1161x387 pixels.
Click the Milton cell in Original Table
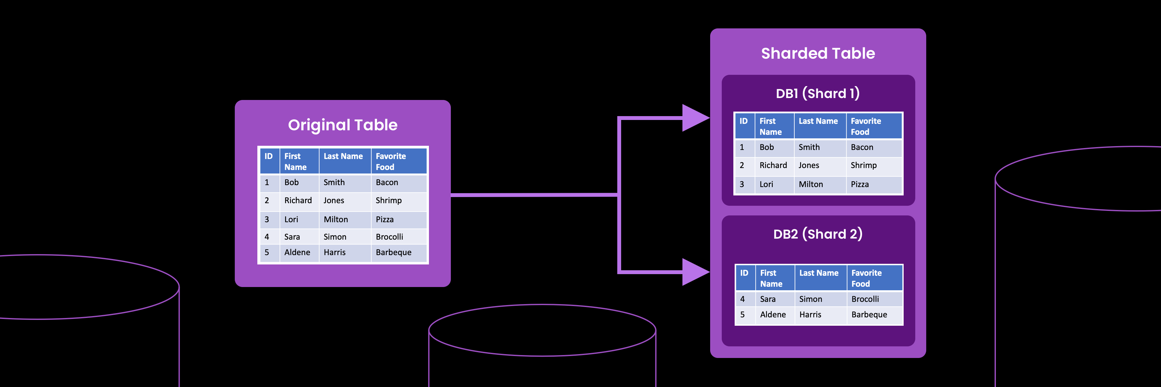(336, 219)
